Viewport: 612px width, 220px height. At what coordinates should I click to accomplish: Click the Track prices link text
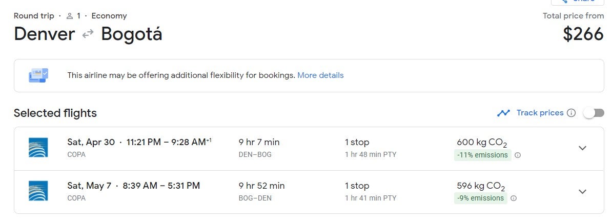point(540,113)
